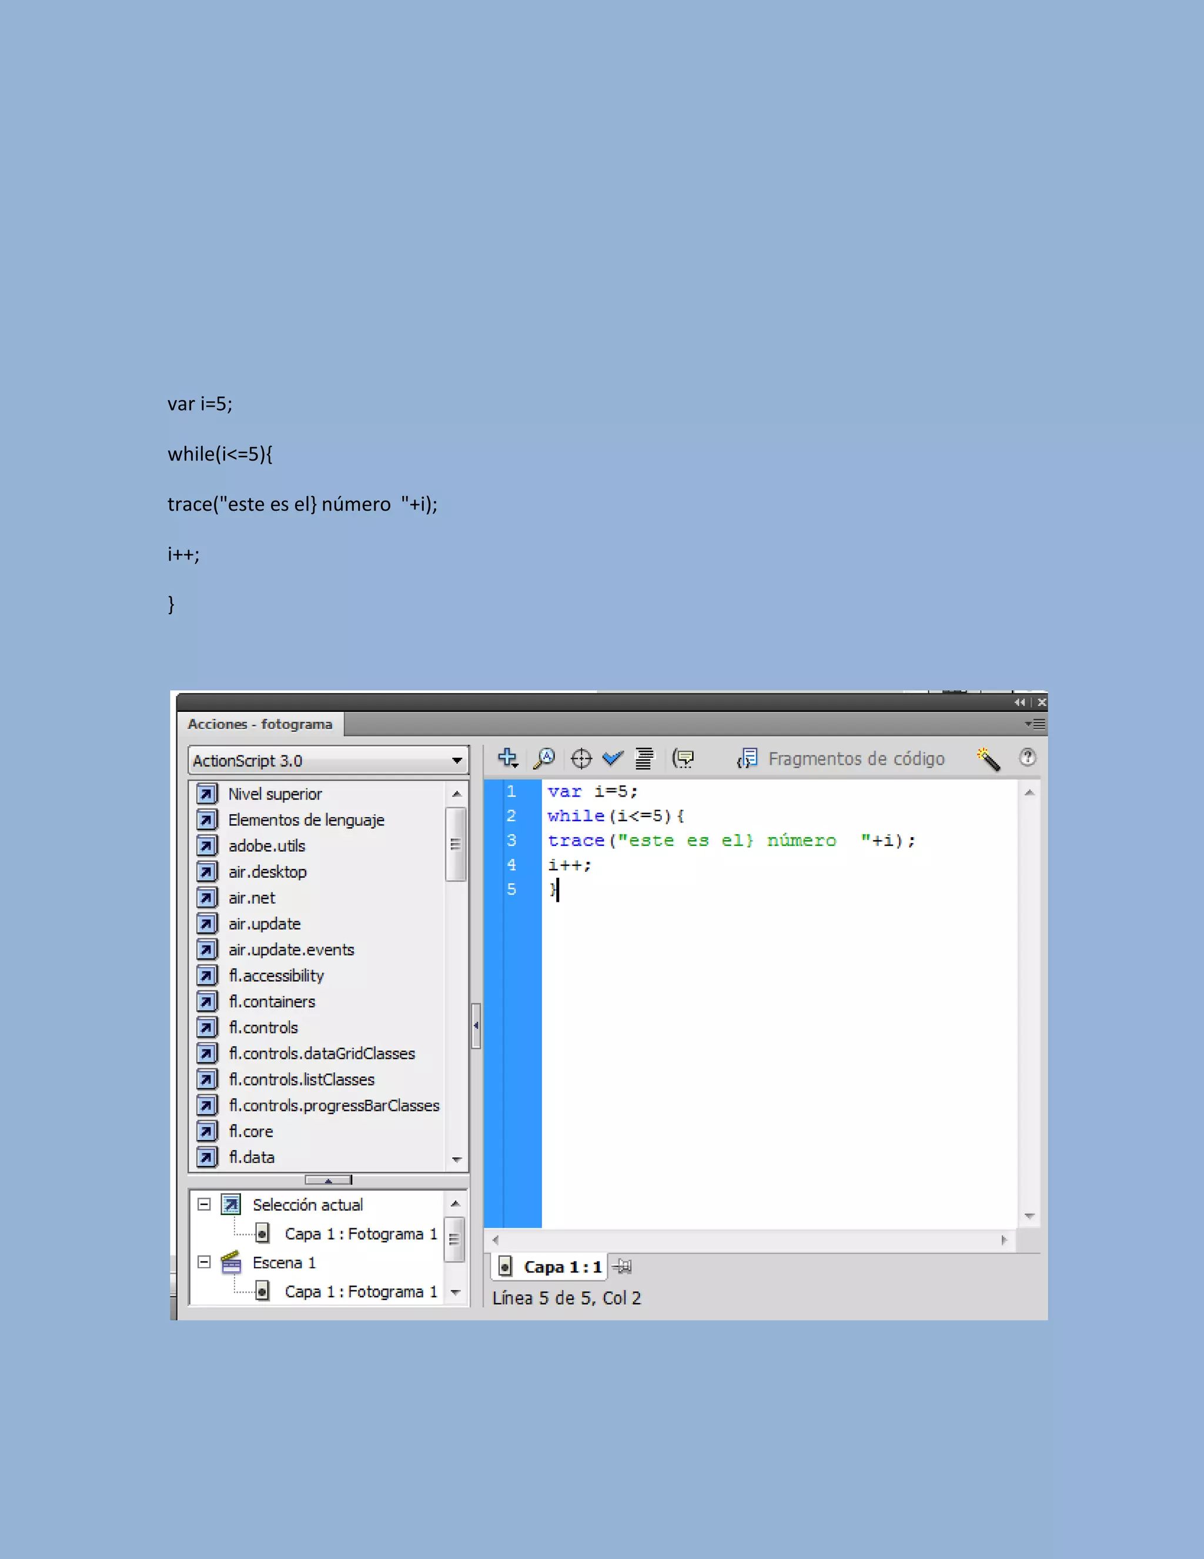Click the trace statement on line 3
Image resolution: width=1204 pixels, height=1559 pixels.
pos(731,840)
